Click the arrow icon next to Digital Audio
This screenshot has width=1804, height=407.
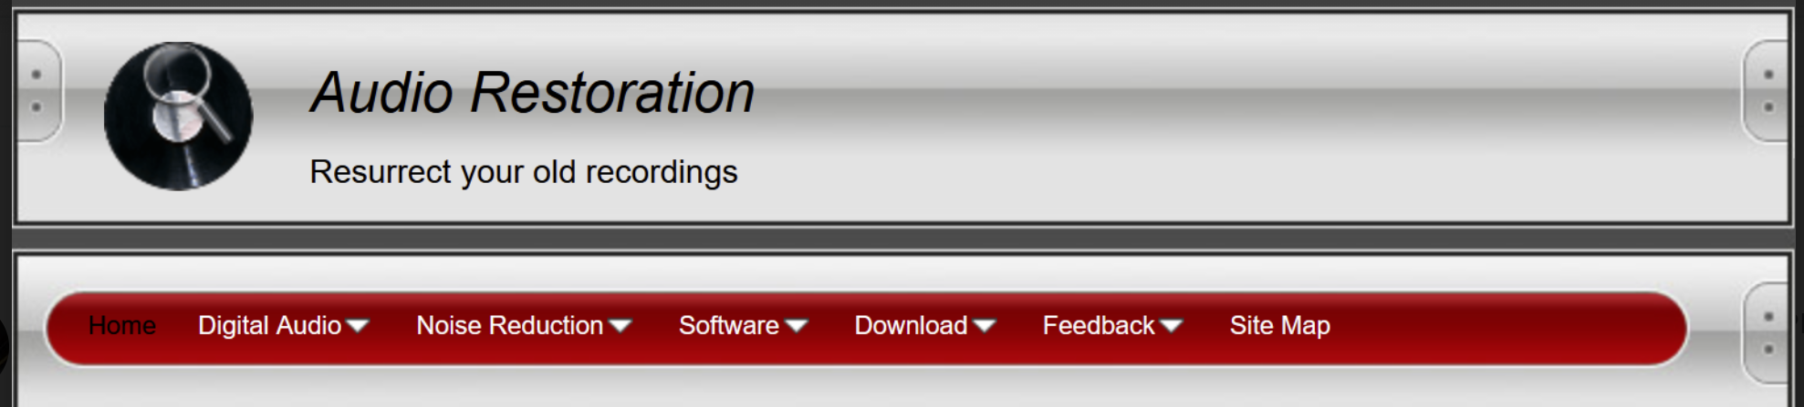pos(358,326)
